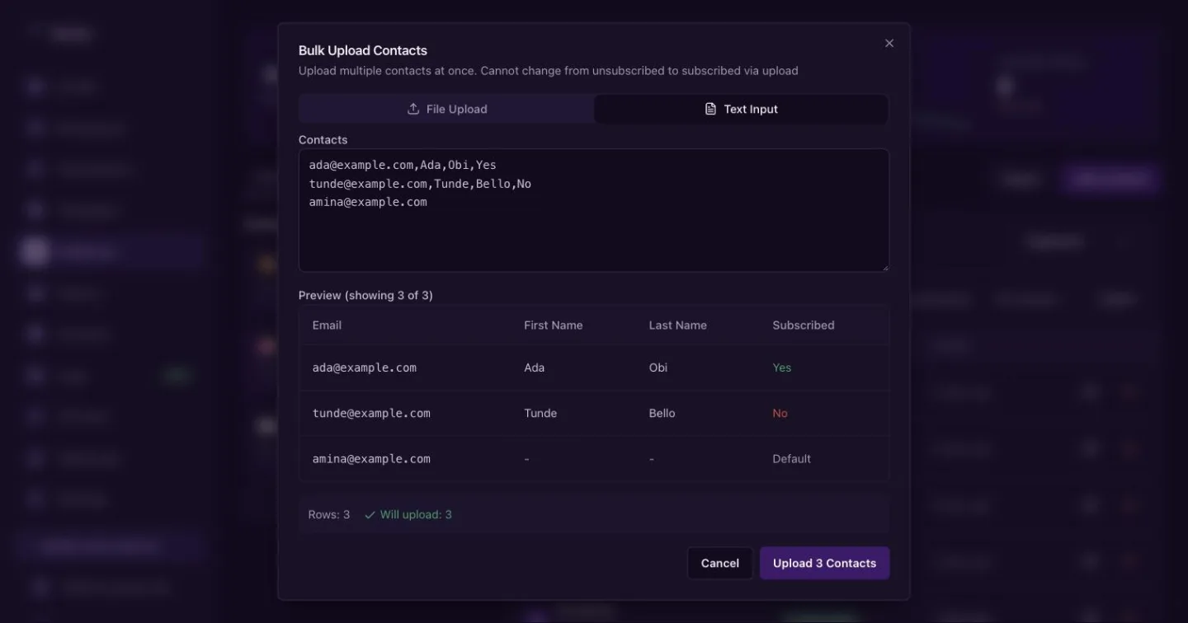Click the text area corner resize handle
Viewport: 1188px width, 623px height.
(x=885, y=267)
